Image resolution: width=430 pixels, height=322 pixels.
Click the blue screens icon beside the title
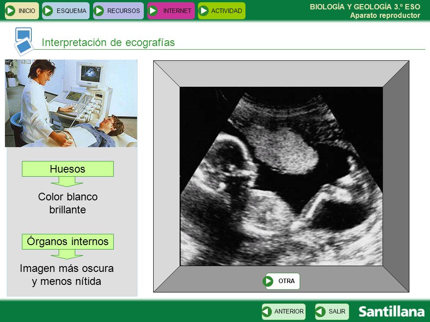(x=24, y=41)
